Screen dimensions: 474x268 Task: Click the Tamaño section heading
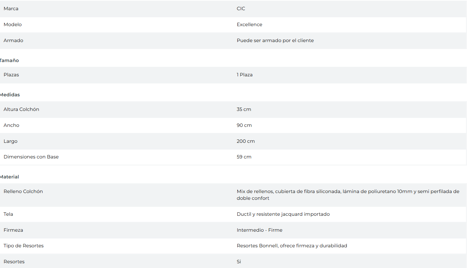10,60
